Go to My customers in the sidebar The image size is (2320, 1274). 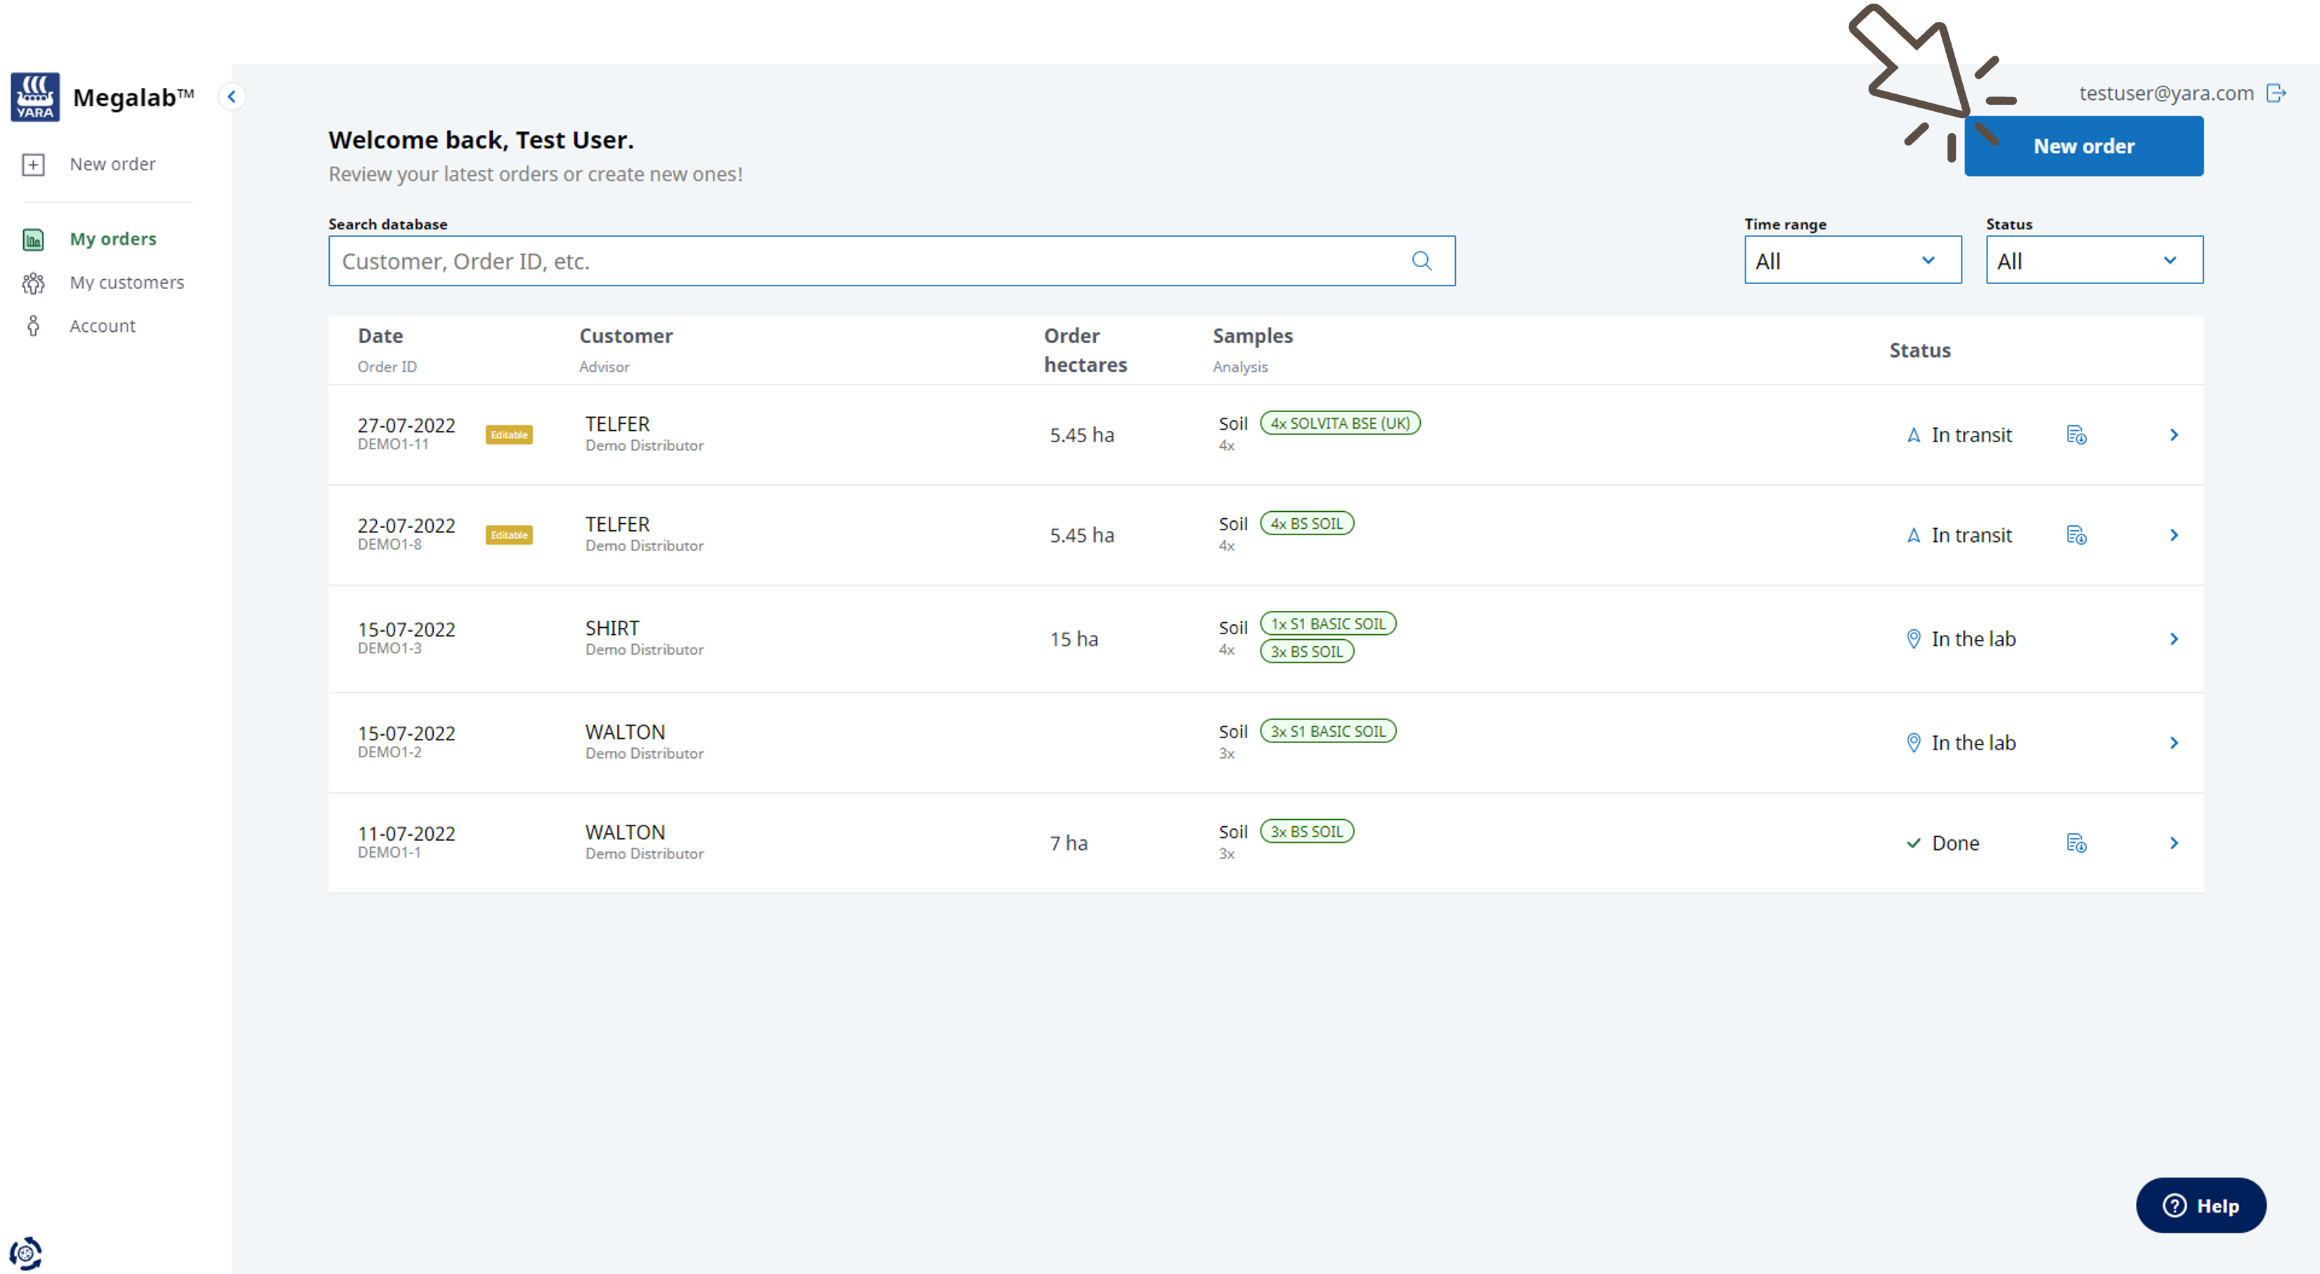coord(126,282)
